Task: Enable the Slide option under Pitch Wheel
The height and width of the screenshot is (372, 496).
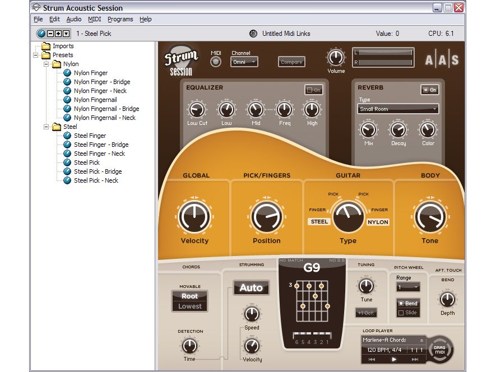Action: (x=401, y=312)
